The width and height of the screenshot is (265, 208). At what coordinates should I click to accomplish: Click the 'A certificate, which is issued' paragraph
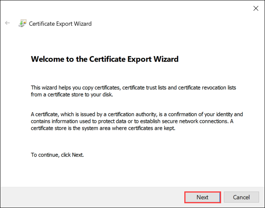[137, 121]
